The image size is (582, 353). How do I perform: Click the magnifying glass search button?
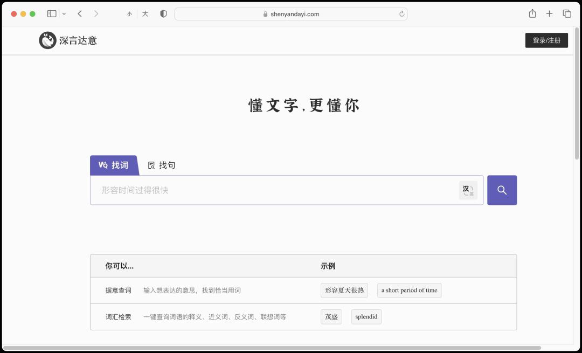coord(502,190)
